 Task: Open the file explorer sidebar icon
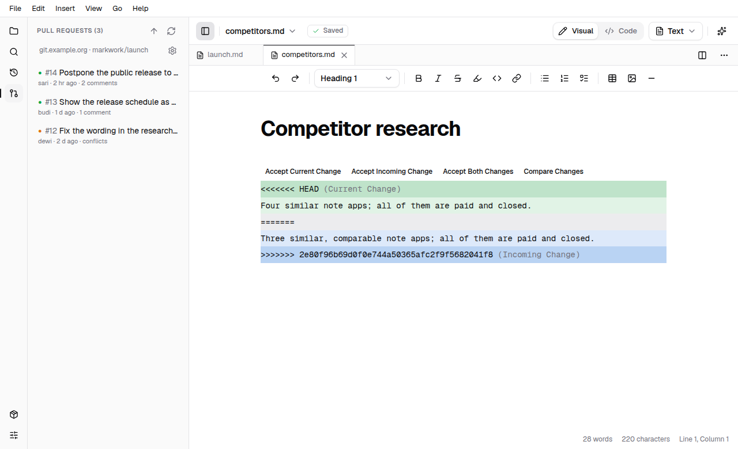coord(14,31)
